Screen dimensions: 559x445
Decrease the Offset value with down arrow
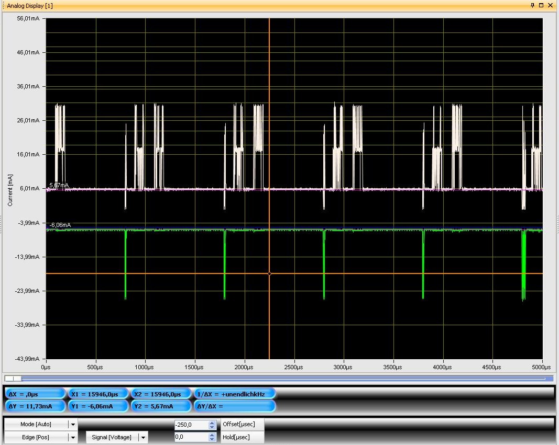click(x=212, y=427)
